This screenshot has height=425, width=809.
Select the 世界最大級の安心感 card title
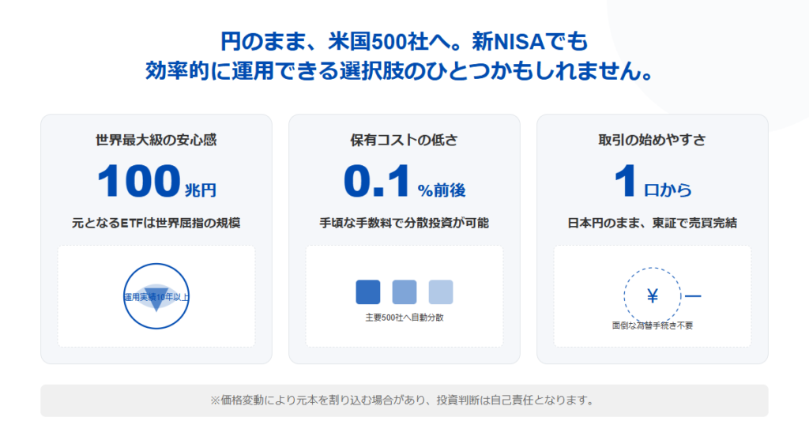(x=156, y=140)
